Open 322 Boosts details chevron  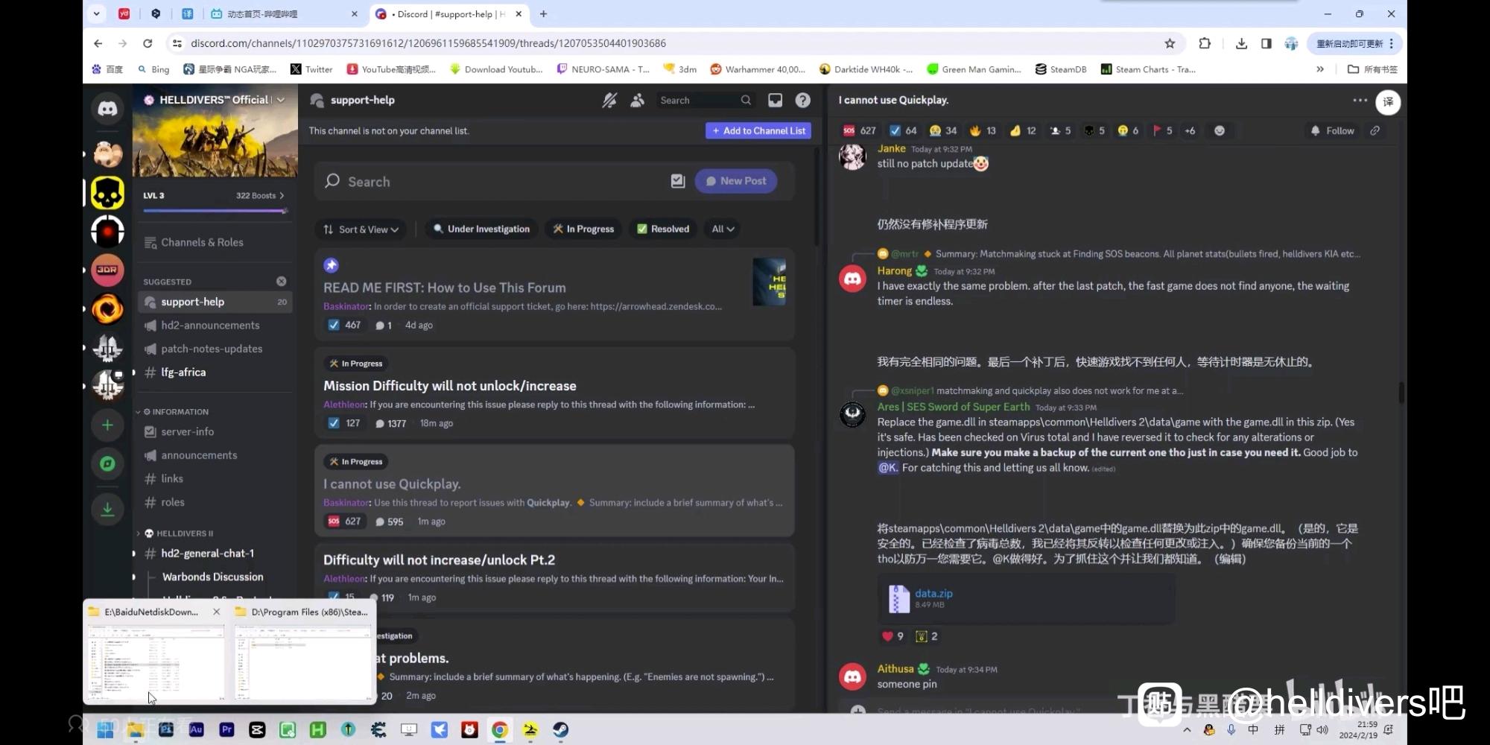pos(282,195)
